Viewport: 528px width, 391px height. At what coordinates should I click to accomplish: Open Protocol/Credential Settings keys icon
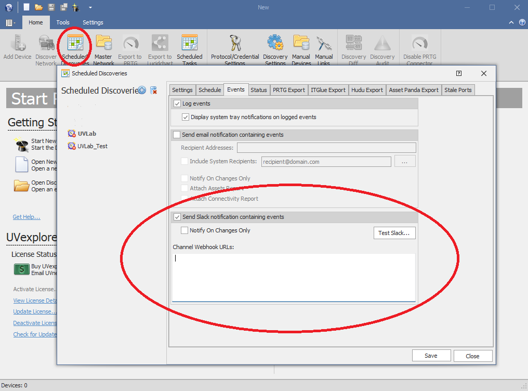click(x=235, y=43)
